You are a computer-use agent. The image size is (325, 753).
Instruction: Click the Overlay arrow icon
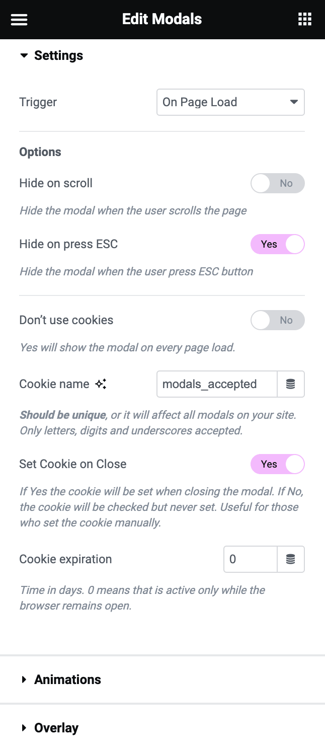tap(24, 728)
